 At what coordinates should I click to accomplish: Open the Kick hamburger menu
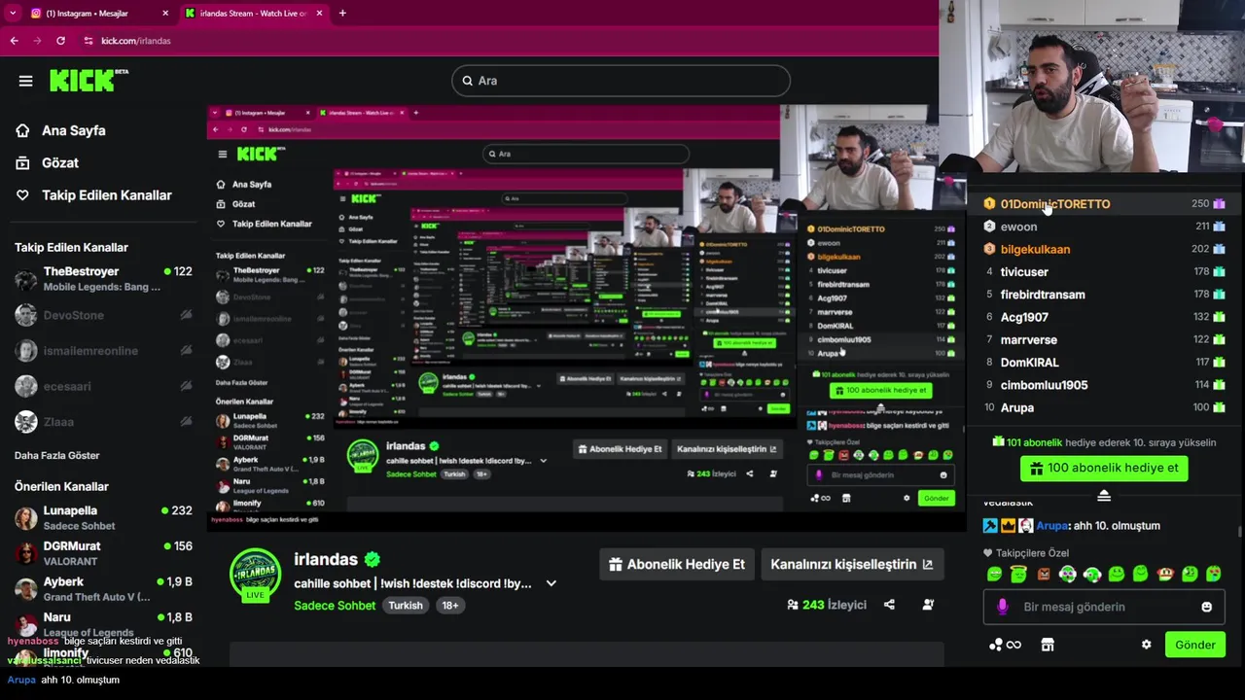(25, 81)
